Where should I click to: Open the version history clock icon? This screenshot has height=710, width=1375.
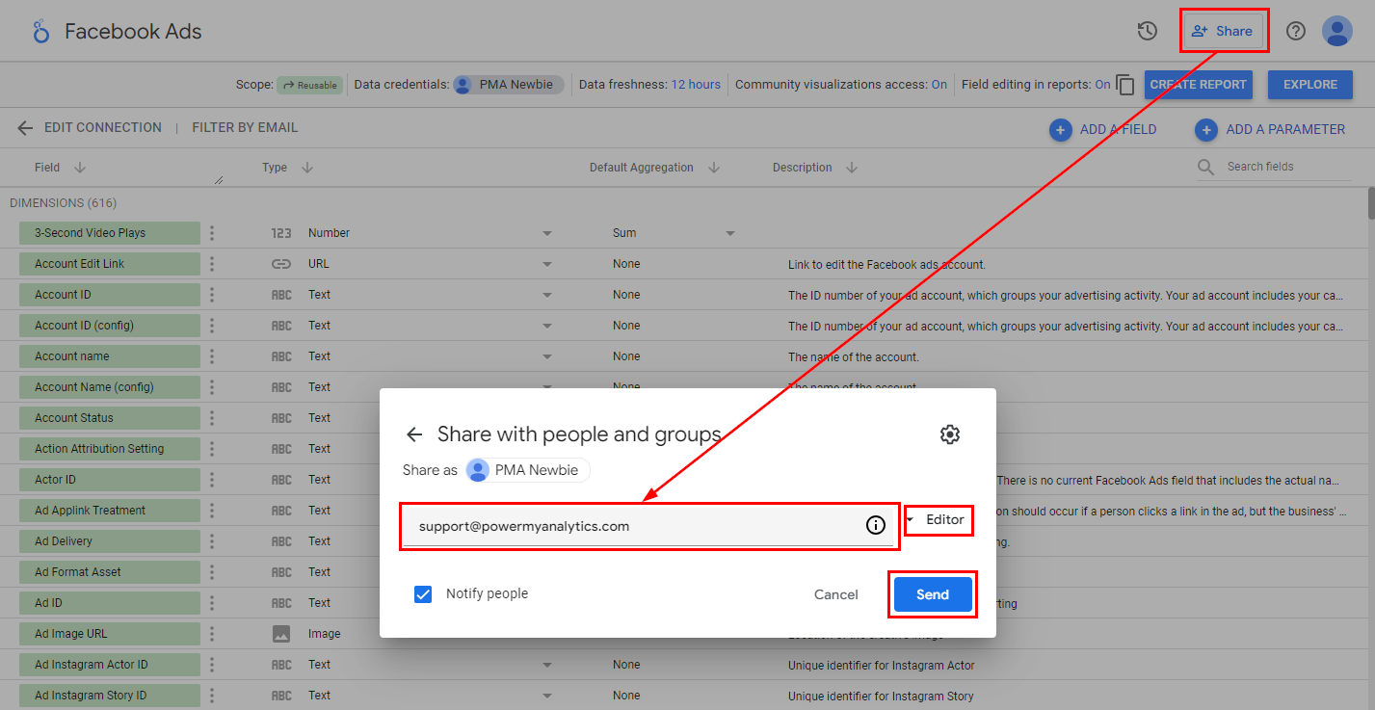(1147, 31)
